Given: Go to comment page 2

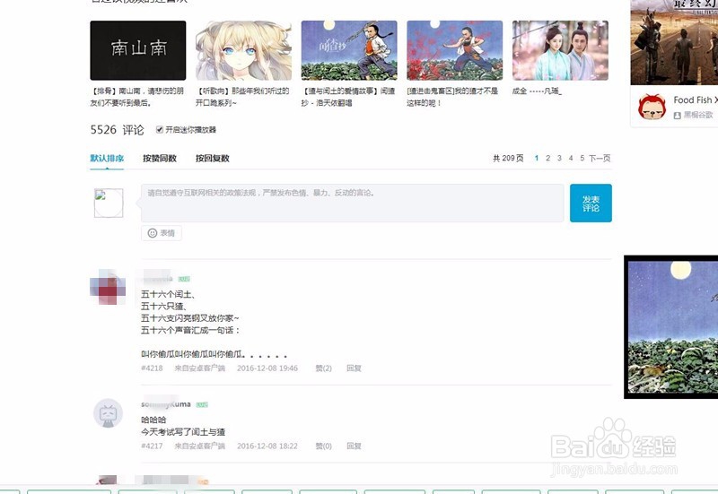Looking at the screenshot, I should tap(547, 159).
